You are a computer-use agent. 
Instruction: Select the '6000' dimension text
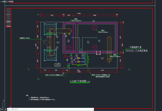tap(95, 15)
